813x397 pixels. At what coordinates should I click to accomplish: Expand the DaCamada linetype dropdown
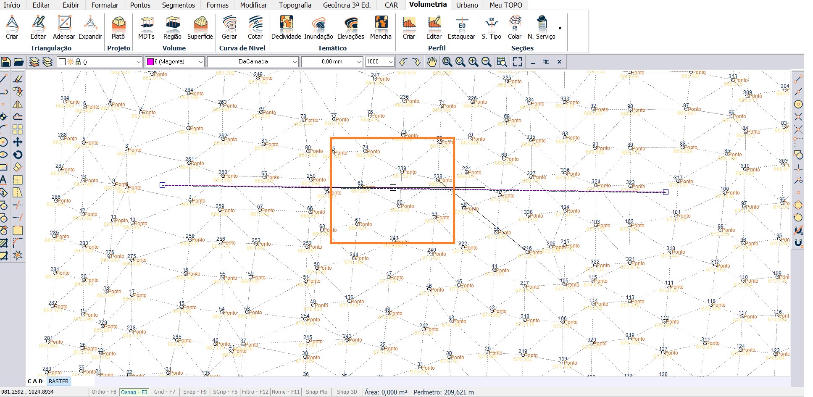[253, 62]
